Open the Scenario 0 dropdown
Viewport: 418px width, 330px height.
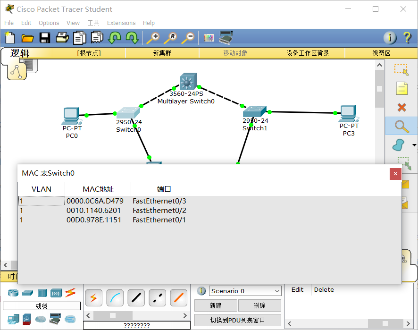point(245,291)
